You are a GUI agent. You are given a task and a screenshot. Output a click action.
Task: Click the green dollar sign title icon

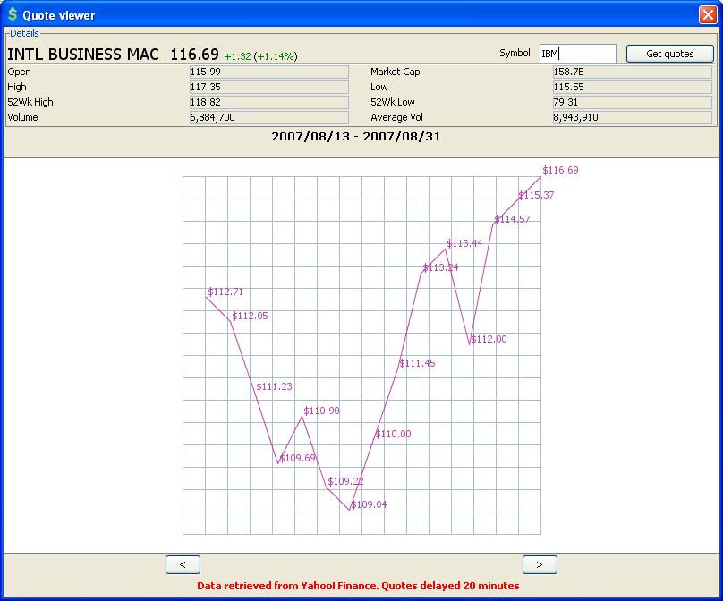tap(13, 14)
